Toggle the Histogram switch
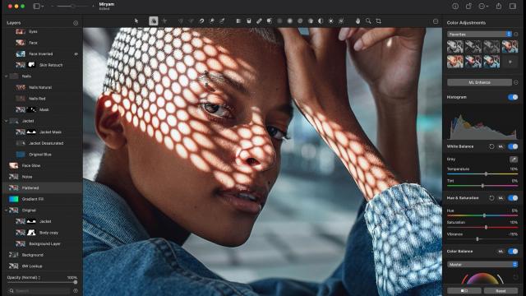 (x=513, y=97)
